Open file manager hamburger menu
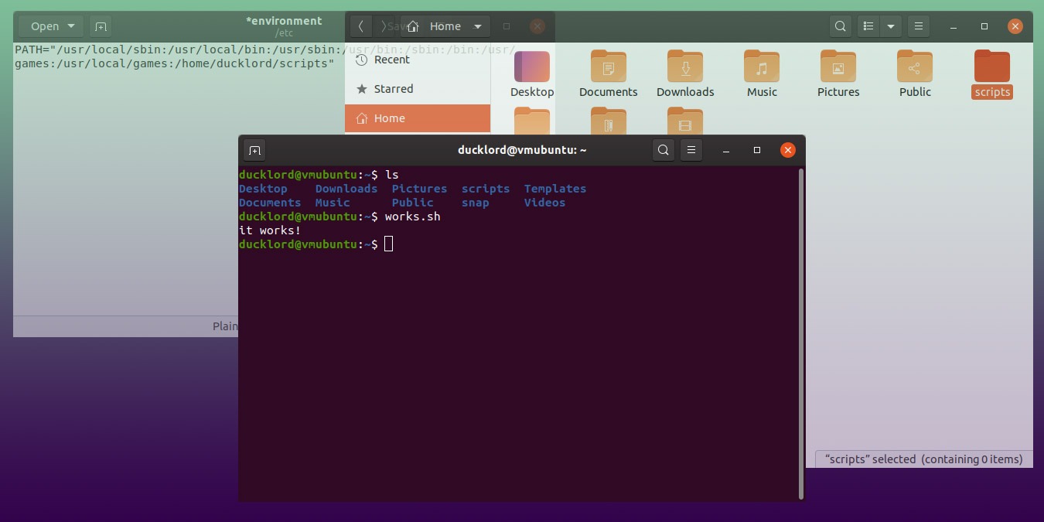 (x=919, y=26)
